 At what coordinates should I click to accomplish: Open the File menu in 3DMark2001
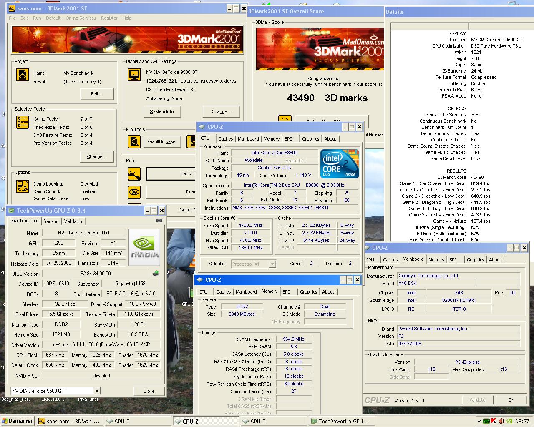tap(12, 18)
